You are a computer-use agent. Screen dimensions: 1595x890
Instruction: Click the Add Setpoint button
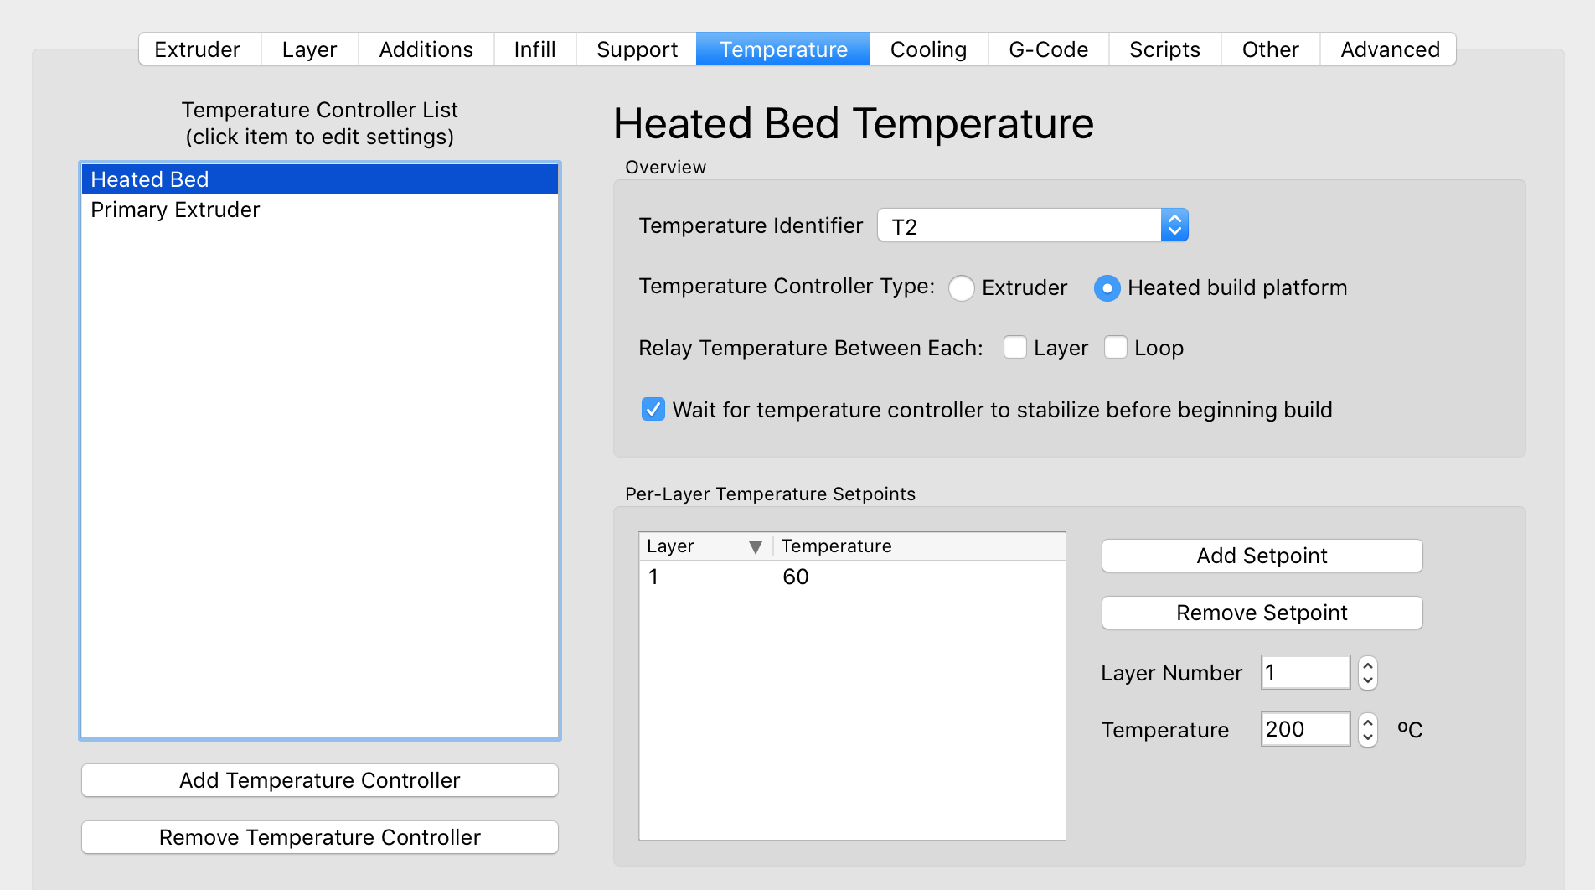point(1261,556)
